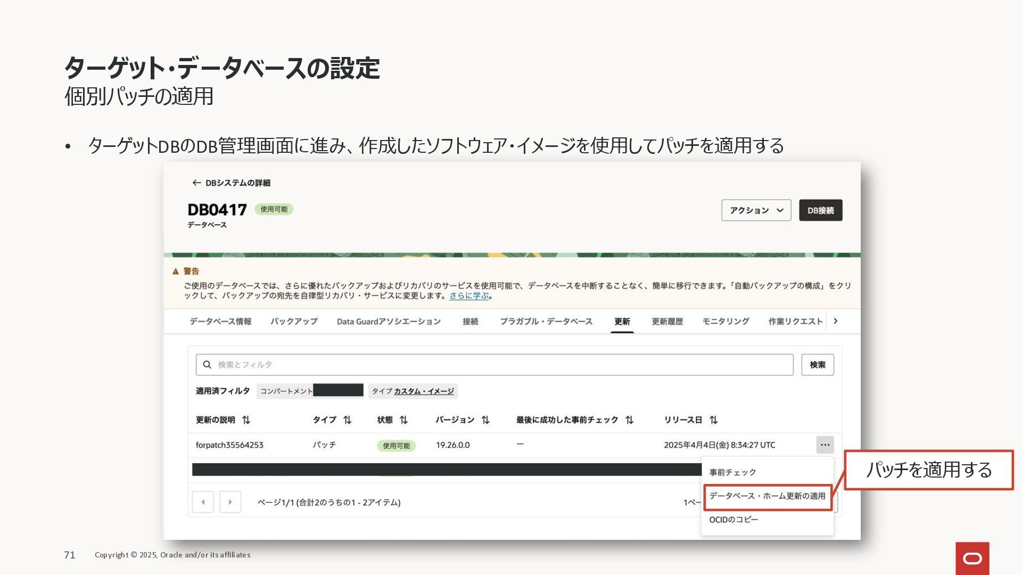The height and width of the screenshot is (575, 1022).
Task: Click the forpatch35564253 row name
Action: click(x=229, y=445)
